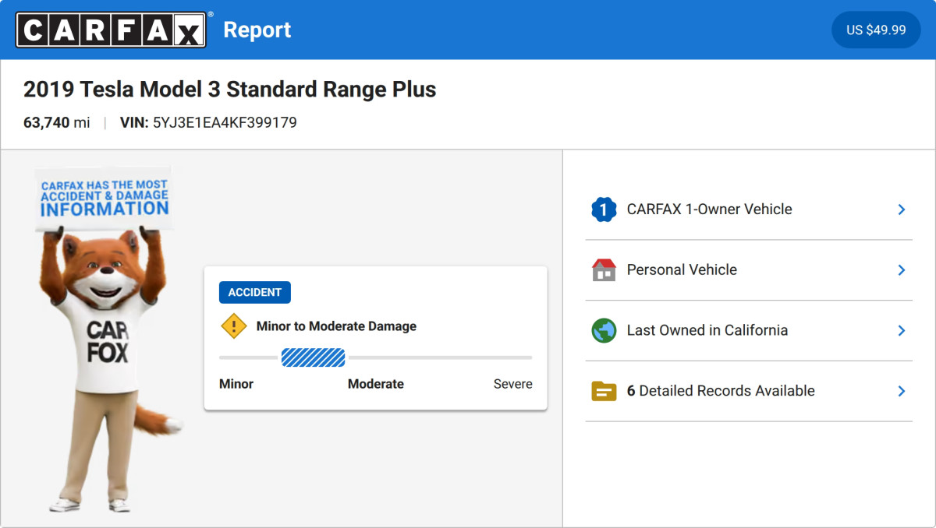Expand the CARFAX 1-Owner Vehicle chevron

click(901, 209)
